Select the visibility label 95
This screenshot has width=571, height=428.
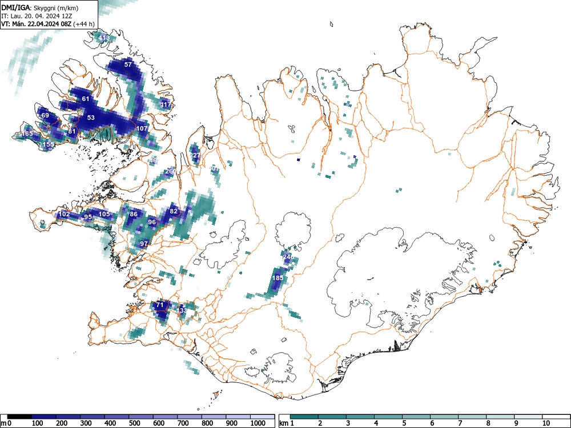(88, 217)
